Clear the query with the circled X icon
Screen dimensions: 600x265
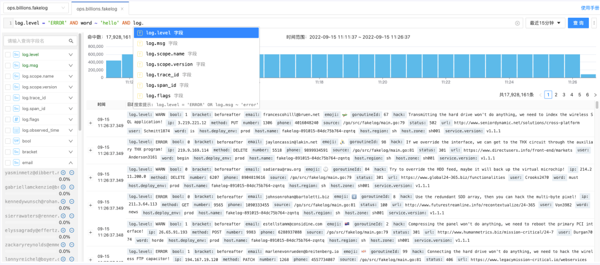pyautogui.click(x=517, y=23)
